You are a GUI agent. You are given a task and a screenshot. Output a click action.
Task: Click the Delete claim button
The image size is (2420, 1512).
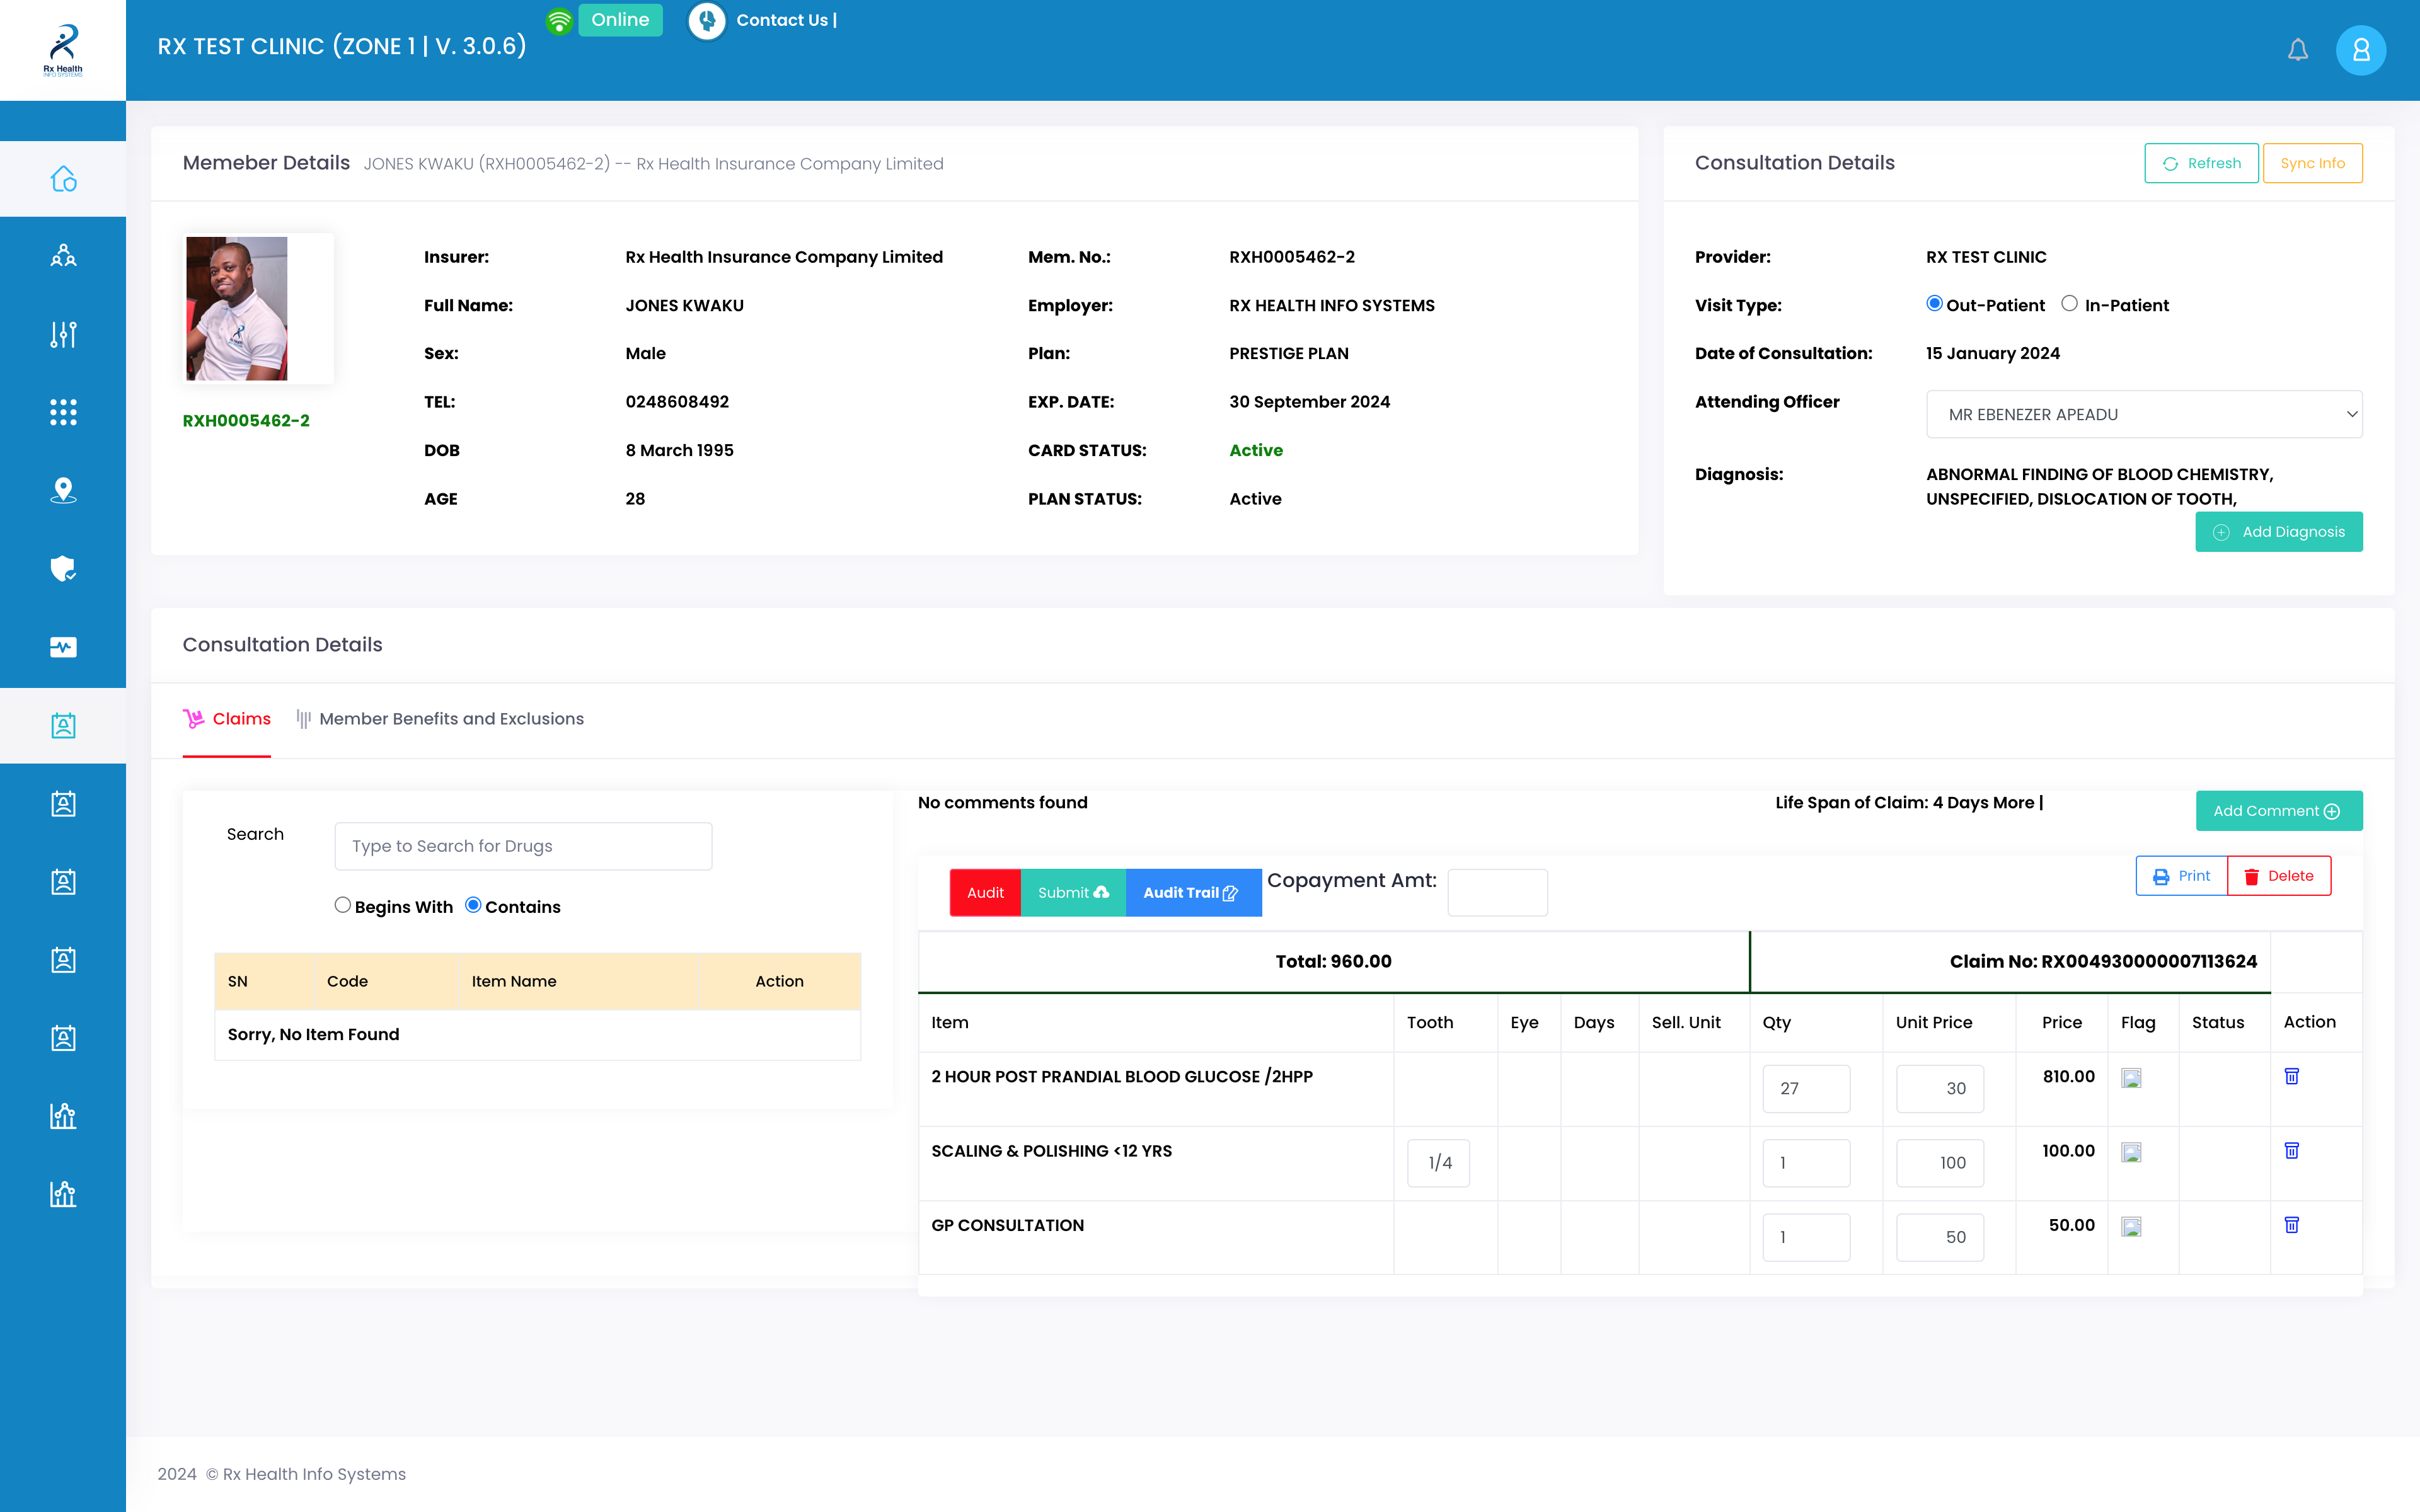tap(2279, 876)
